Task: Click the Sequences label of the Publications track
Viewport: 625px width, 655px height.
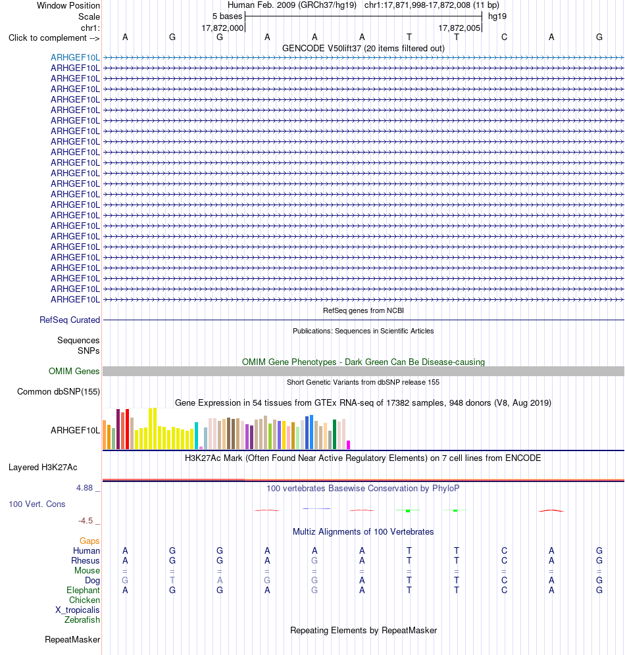Action: (78, 341)
